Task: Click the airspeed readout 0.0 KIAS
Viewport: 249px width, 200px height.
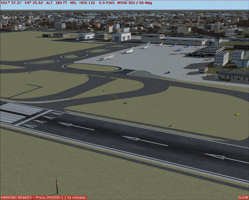Action: pyautogui.click(x=106, y=3)
